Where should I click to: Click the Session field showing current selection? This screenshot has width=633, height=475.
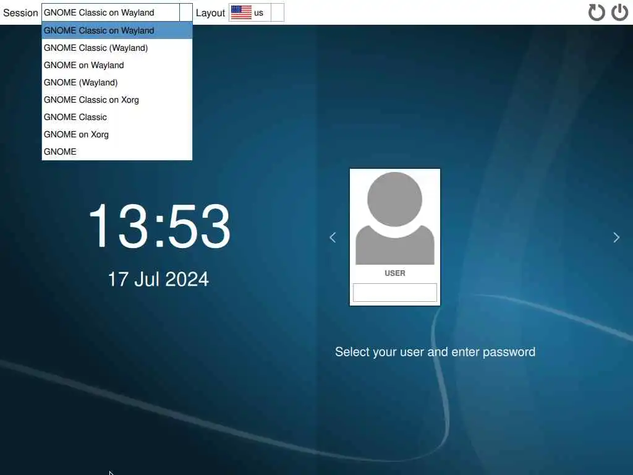pos(111,12)
